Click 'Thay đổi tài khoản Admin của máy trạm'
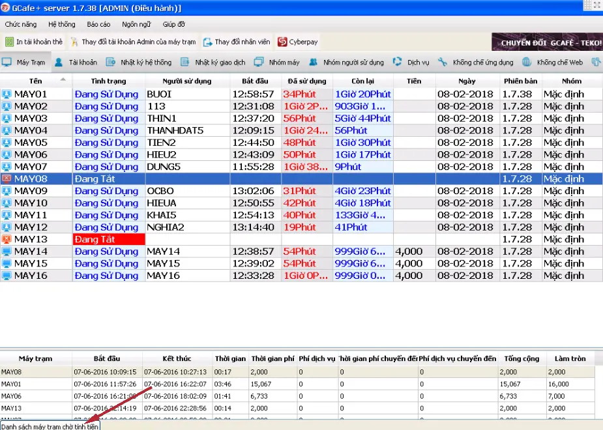Screen dimensions: 603x430 point(139,42)
